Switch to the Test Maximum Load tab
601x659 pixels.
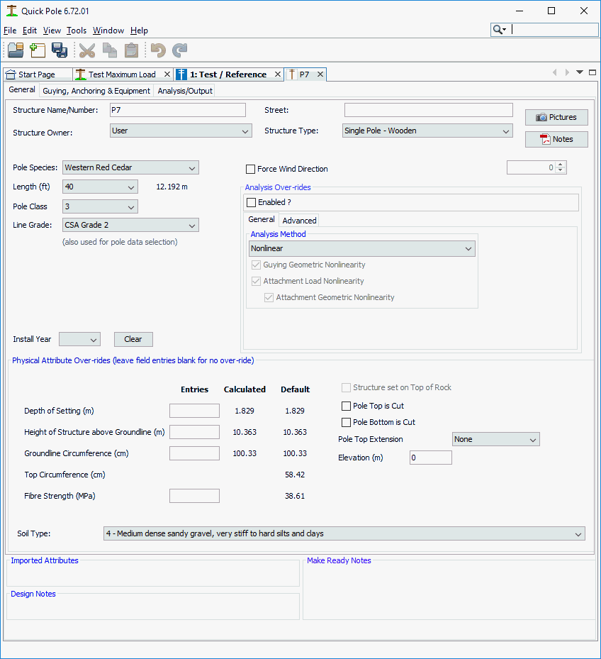(x=121, y=74)
